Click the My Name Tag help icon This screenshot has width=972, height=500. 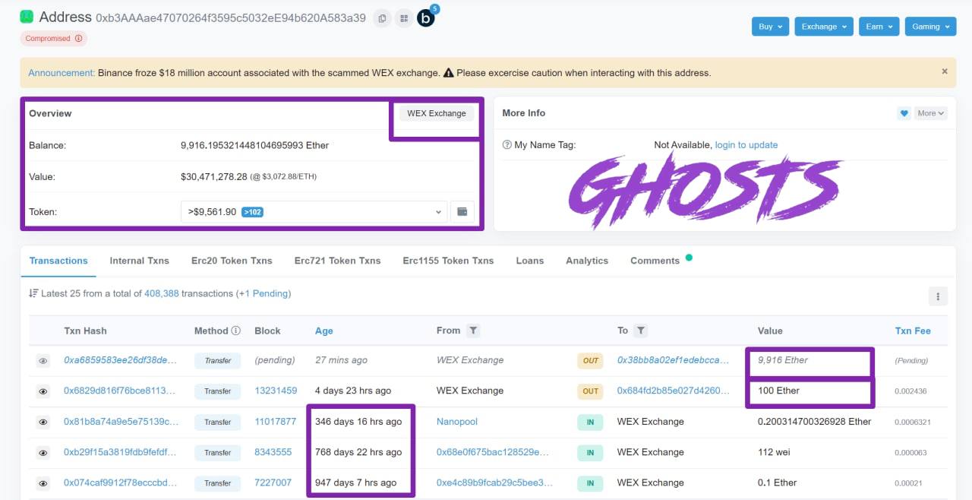tap(507, 145)
